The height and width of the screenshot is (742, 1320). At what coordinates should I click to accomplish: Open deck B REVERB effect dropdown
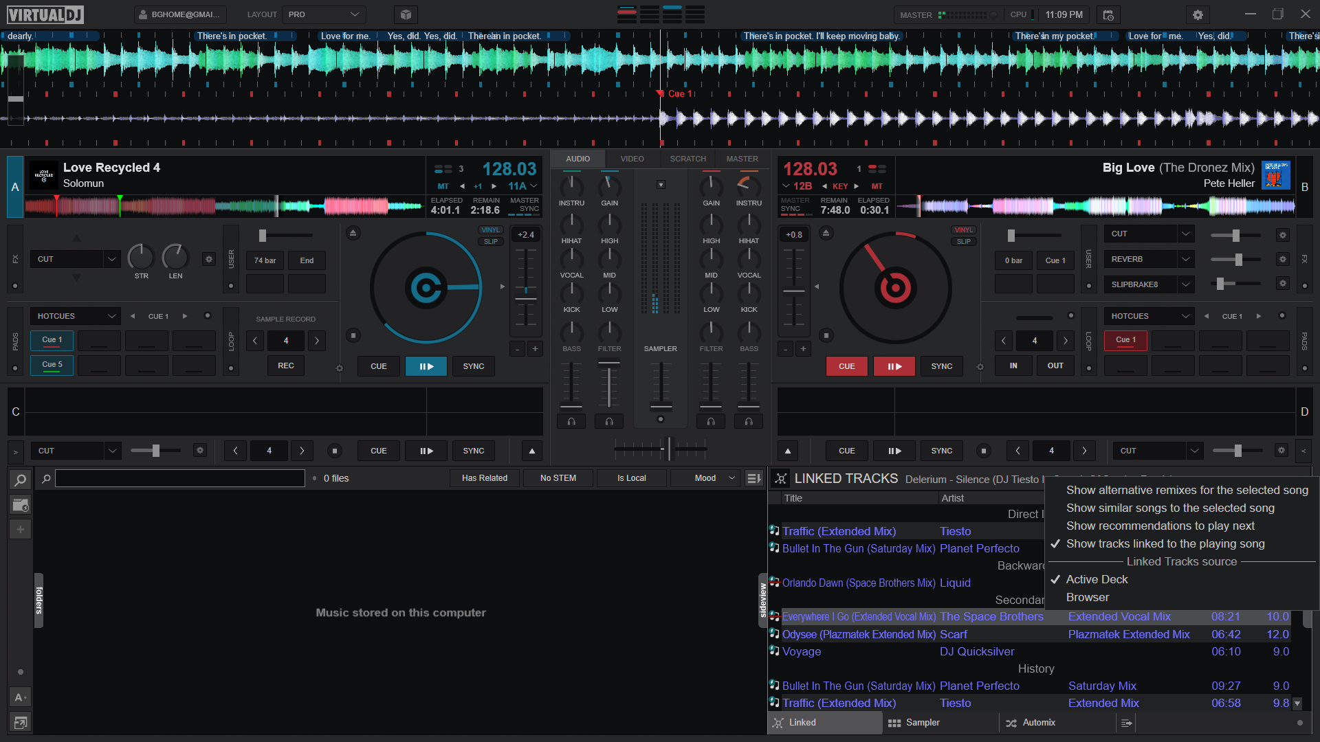pyautogui.click(x=1149, y=259)
